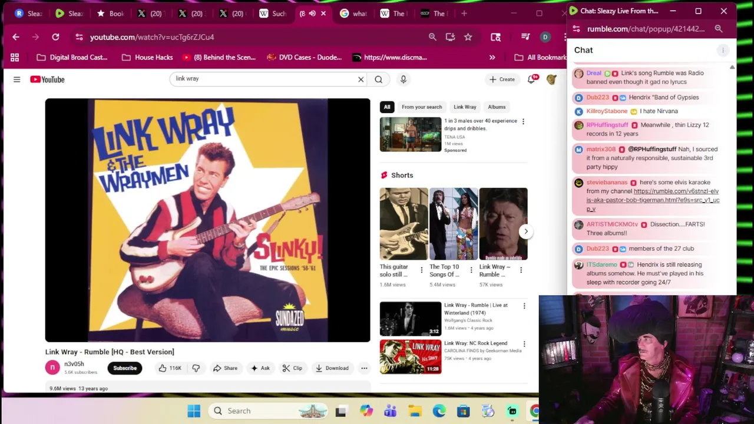Open the Windows Start menu

click(x=194, y=411)
